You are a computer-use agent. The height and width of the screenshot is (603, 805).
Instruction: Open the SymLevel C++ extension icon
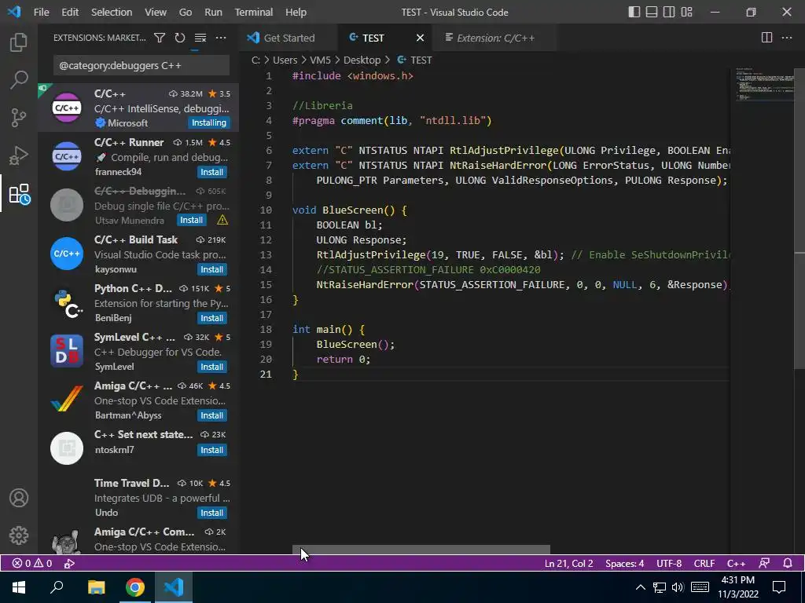pos(67,351)
